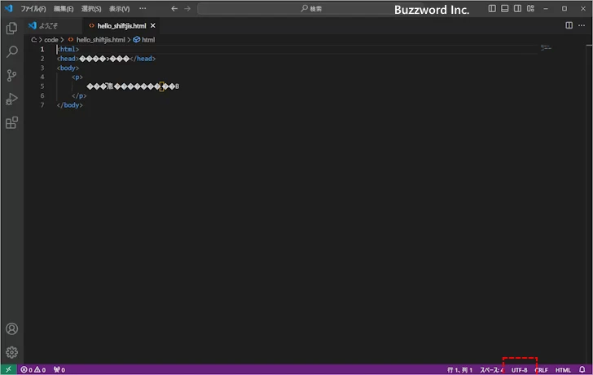This screenshot has width=593, height=375.
Task: Click the <html> tag on line 1
Action: coord(68,49)
